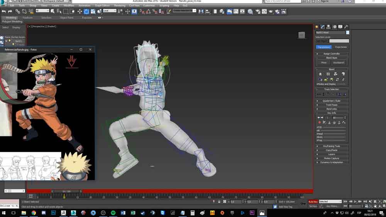Select the Unlink Selection tool
The image size is (386, 217).
(x=24, y=11)
